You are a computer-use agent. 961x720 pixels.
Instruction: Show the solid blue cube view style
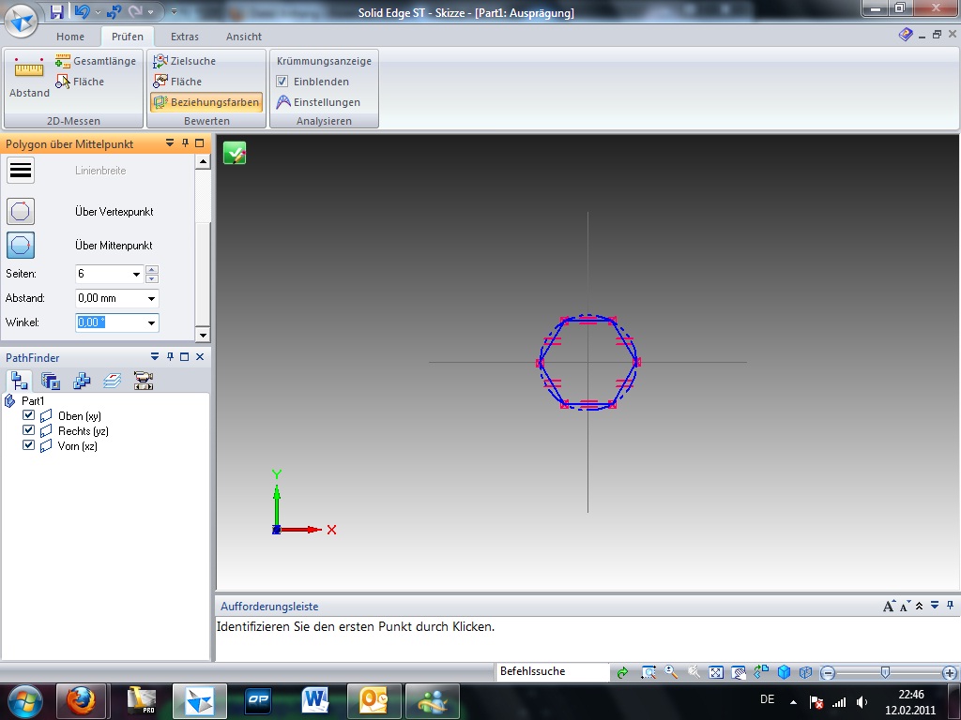tap(784, 672)
